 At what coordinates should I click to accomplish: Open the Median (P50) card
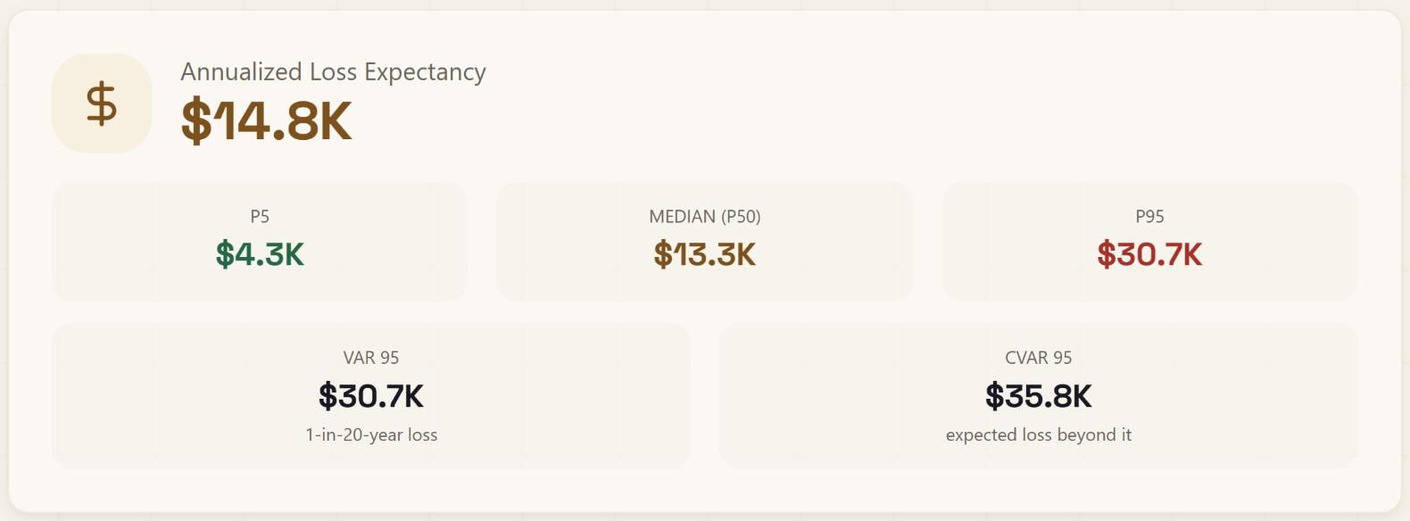[x=705, y=242]
